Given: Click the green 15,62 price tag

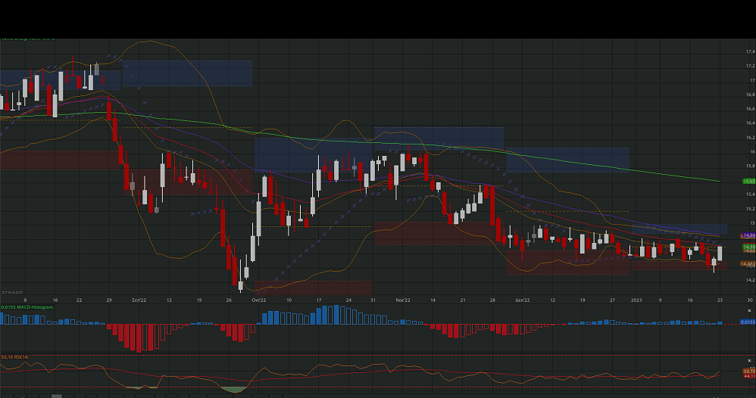Looking at the screenshot, I should 748,182.
